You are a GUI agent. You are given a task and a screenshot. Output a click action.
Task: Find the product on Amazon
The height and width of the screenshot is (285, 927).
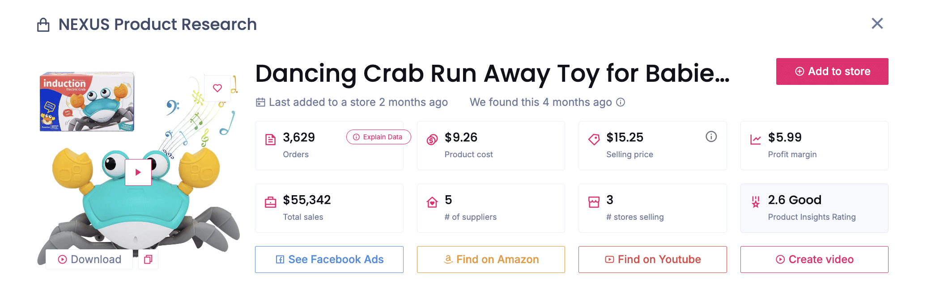(x=491, y=260)
